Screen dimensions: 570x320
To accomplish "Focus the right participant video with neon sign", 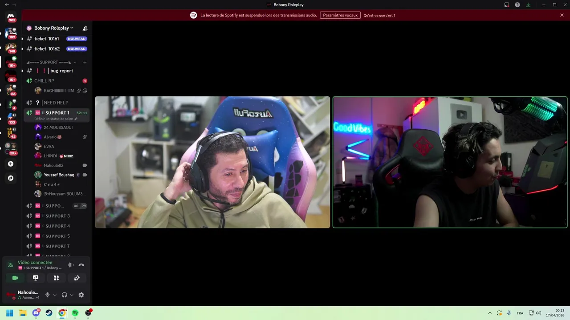I will [450, 162].
